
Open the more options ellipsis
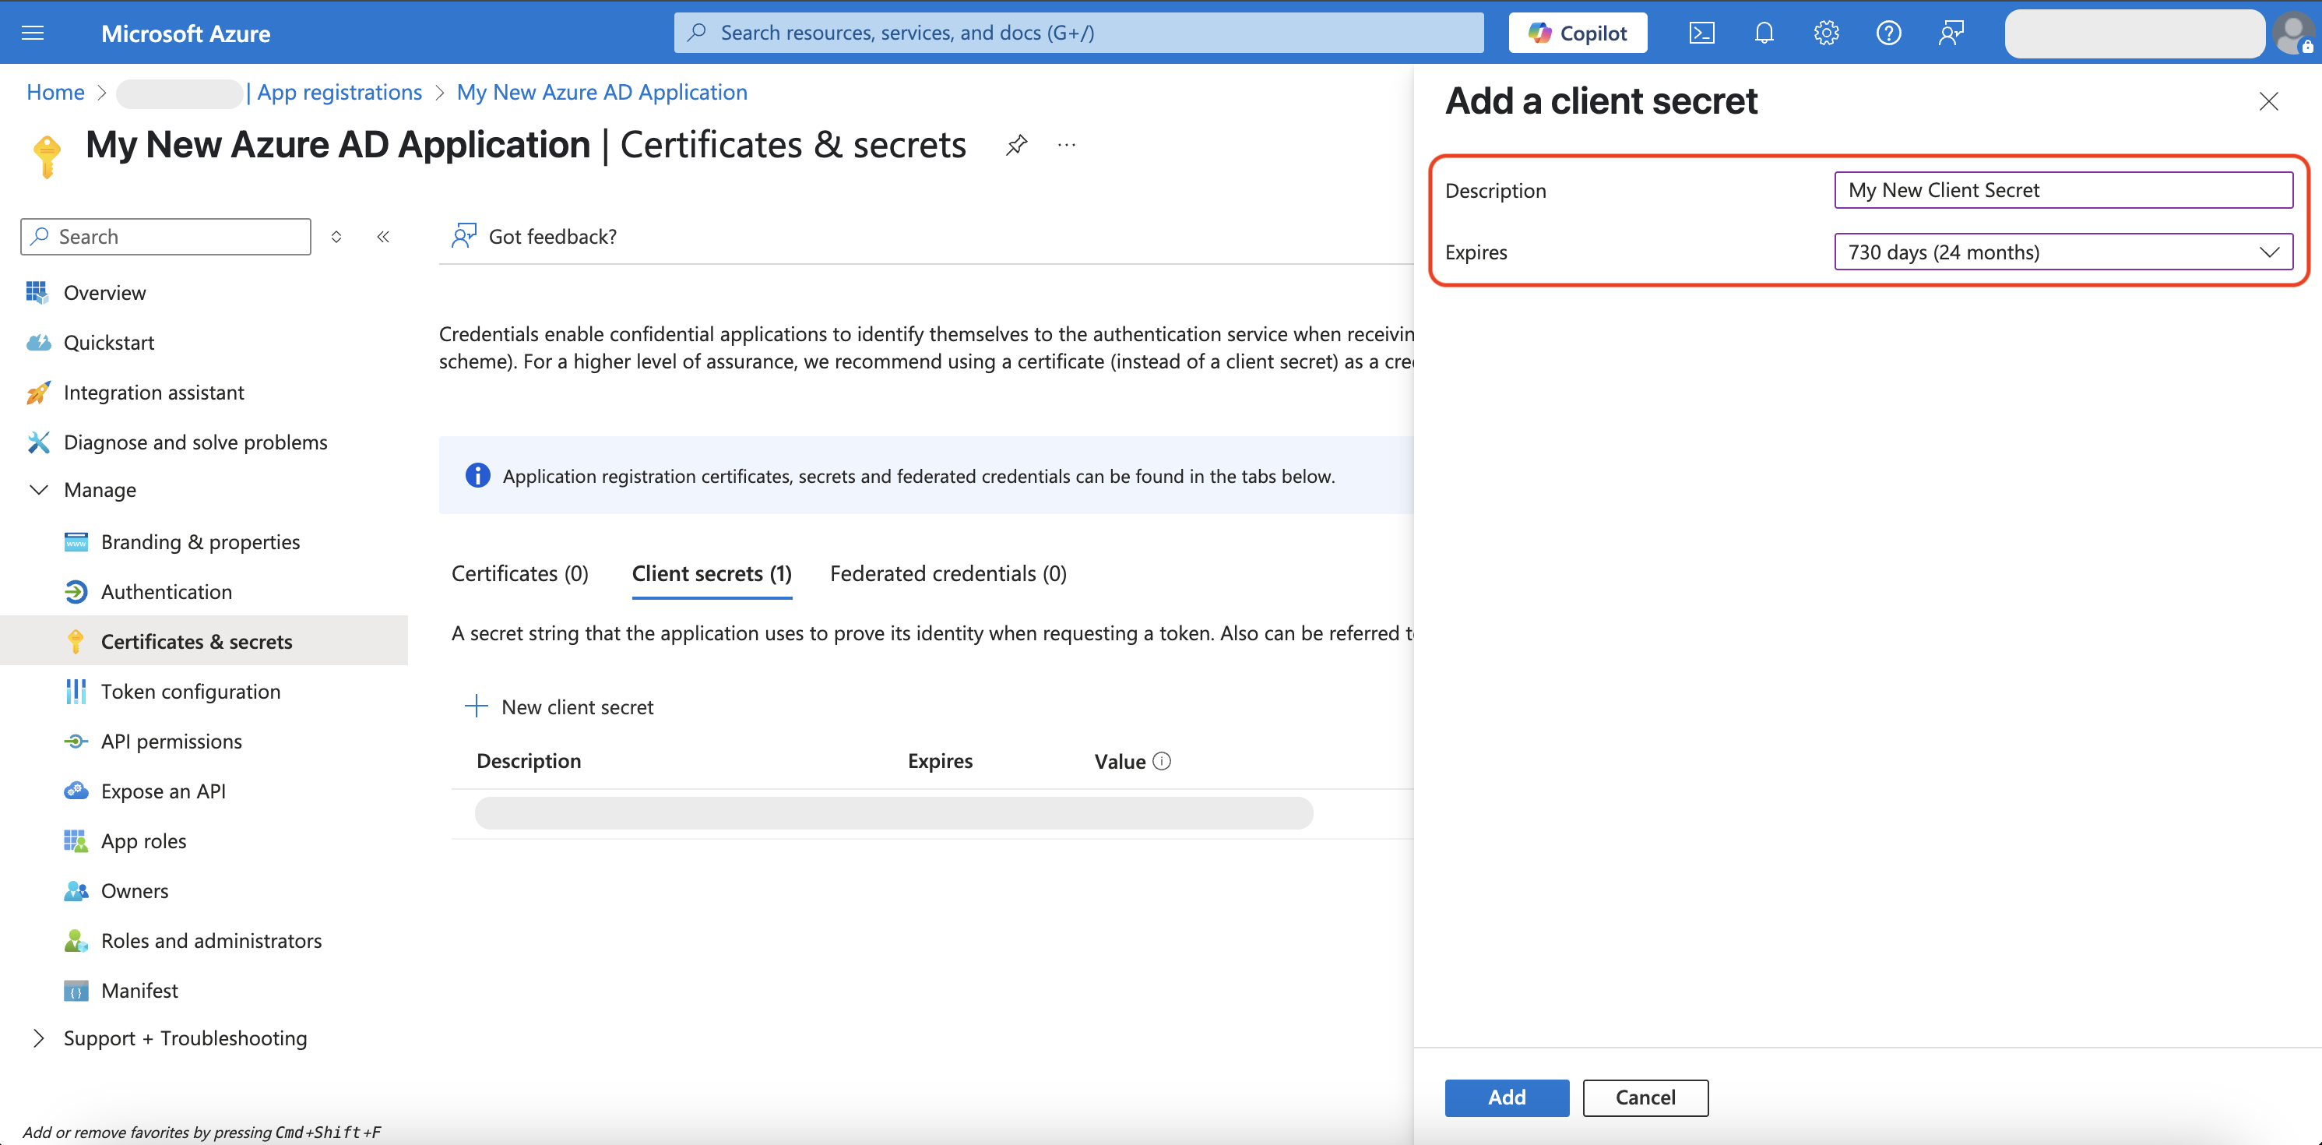pyautogui.click(x=1066, y=144)
